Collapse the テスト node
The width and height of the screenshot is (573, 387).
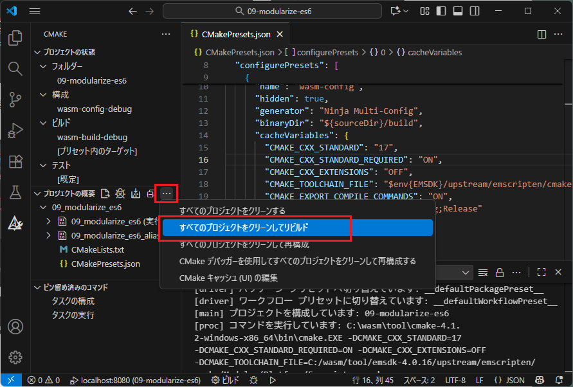pos(43,166)
